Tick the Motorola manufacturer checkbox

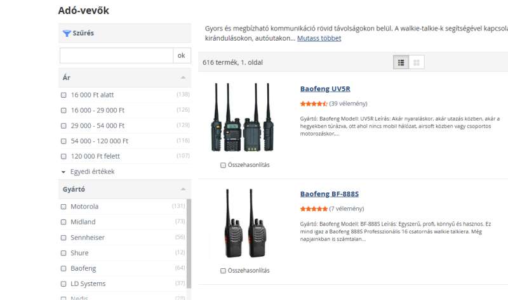click(x=63, y=207)
